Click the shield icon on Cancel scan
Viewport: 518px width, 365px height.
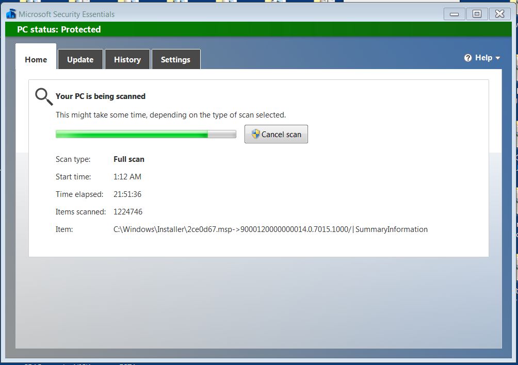click(255, 134)
